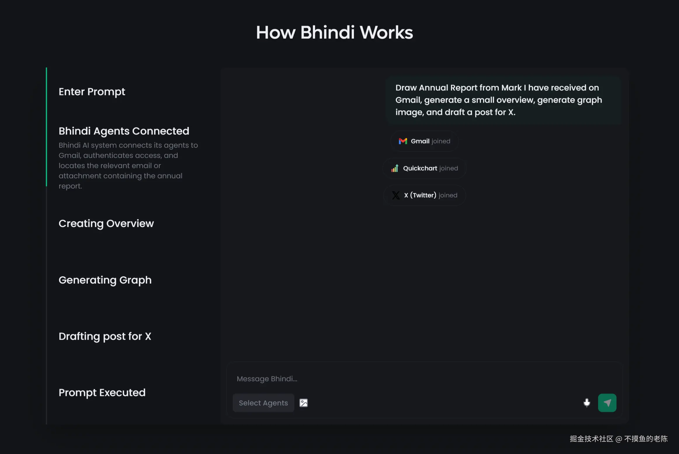
Task: Expand the Generating Graph step
Action: click(x=105, y=280)
